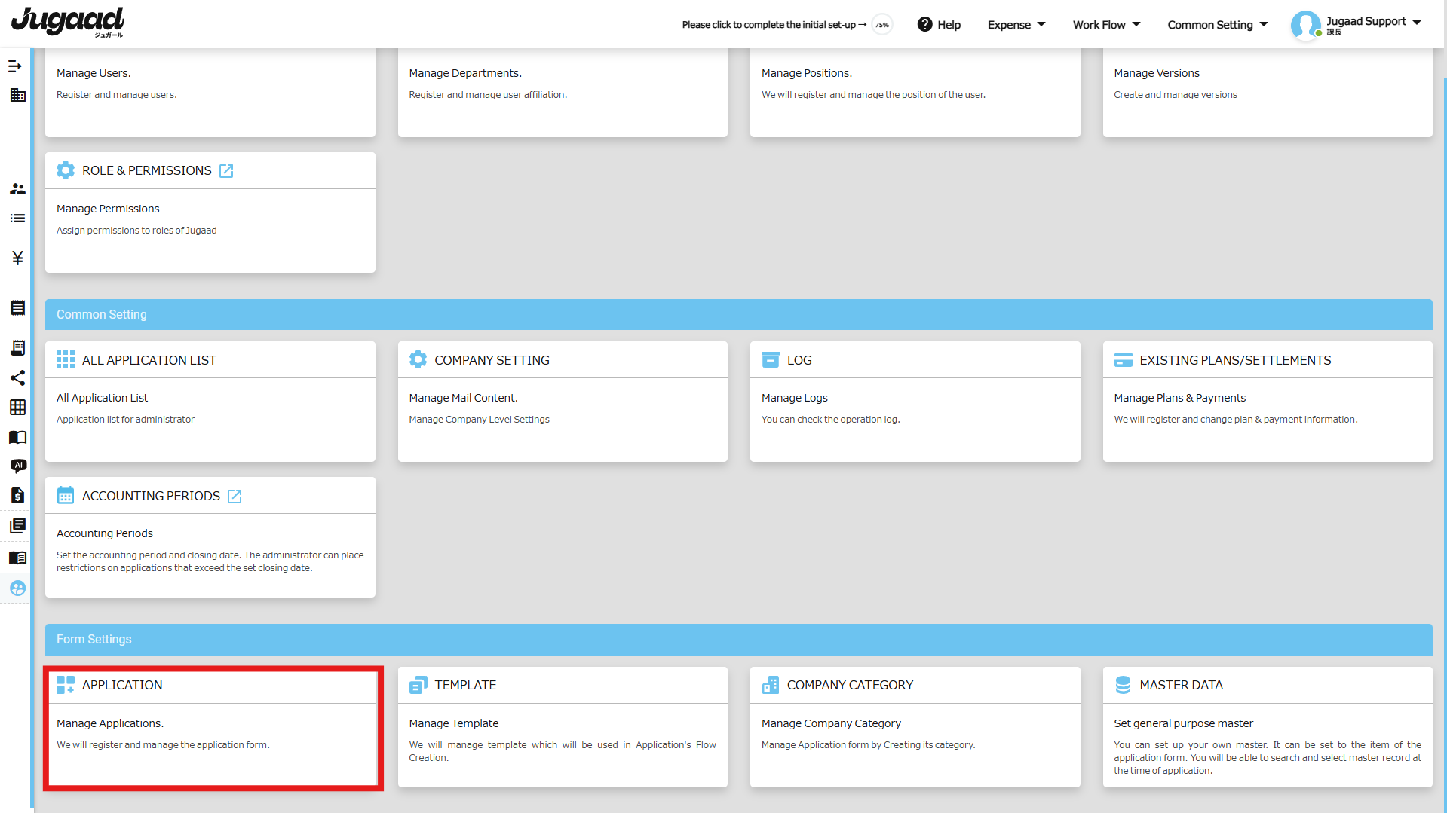This screenshot has width=1447, height=813.
Task: Open the COMPANY CATEGORY heading
Action: tap(850, 685)
